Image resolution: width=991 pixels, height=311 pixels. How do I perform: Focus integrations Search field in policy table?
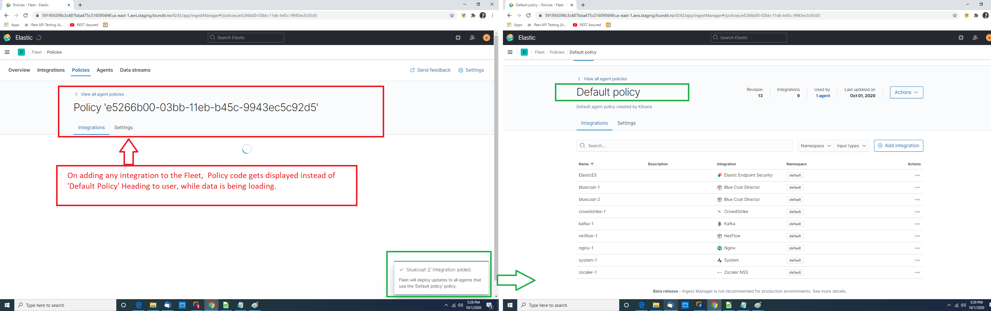684,146
